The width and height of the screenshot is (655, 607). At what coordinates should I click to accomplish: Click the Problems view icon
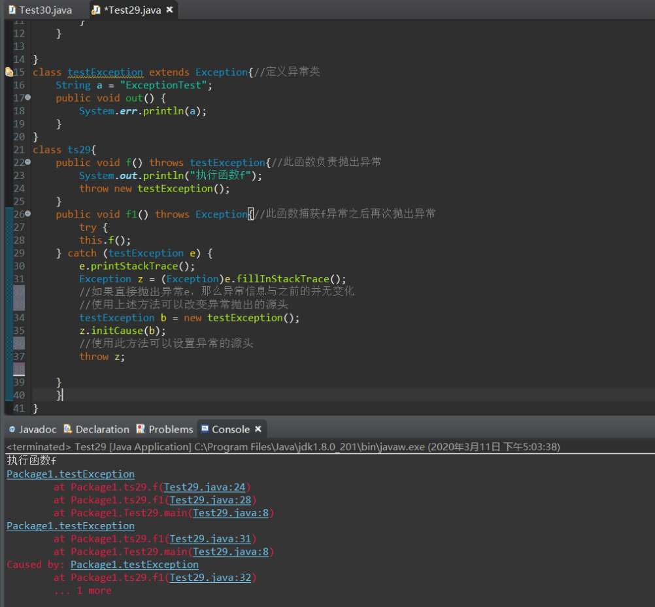point(141,429)
